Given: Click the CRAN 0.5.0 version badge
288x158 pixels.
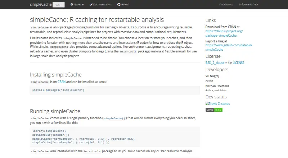Looking at the screenshot, I should tap(214, 110).
